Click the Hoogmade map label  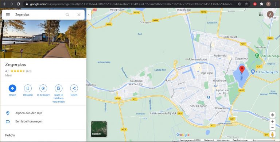tap(117, 10)
